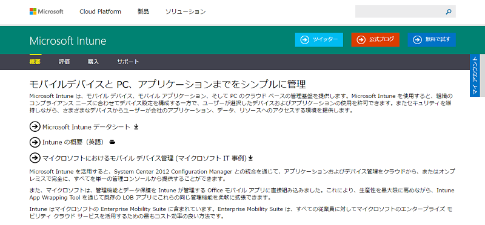
Task: Open the 公式ブログ button
Action: 375,39
